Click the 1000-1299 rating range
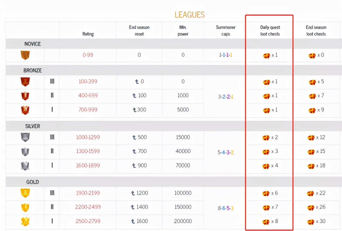Viewport: 342px width, 231px height. pos(88,137)
